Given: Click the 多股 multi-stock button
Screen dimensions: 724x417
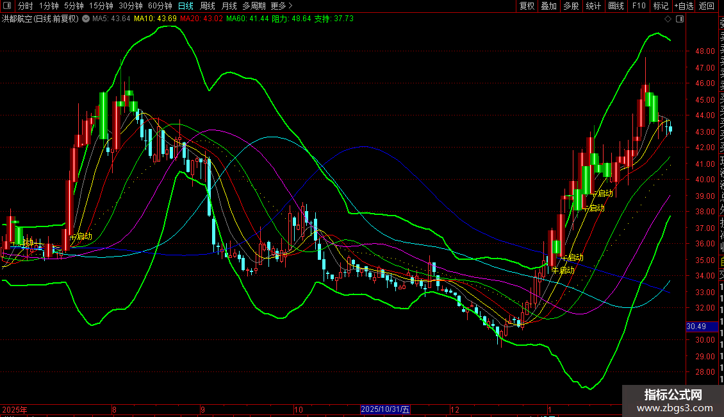Looking at the screenshot, I should pos(571,6).
